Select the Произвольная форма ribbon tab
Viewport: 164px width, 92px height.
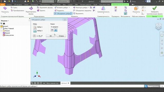pyautogui.click(x=120, y=5)
